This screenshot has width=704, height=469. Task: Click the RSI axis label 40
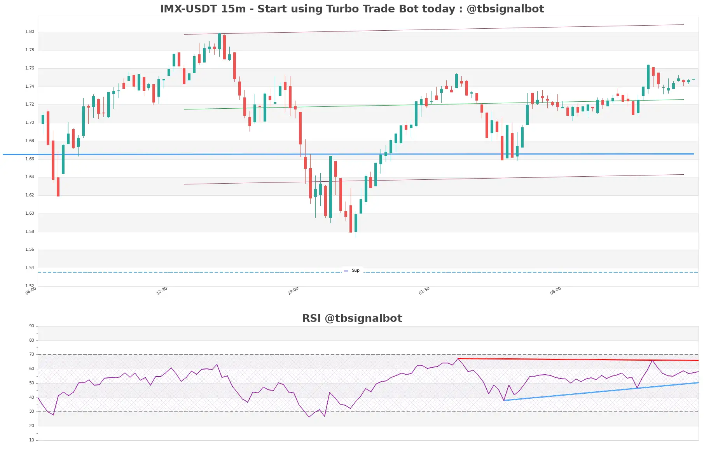point(31,398)
